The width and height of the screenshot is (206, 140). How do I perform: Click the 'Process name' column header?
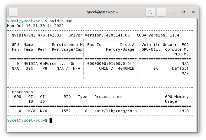coord(109,97)
